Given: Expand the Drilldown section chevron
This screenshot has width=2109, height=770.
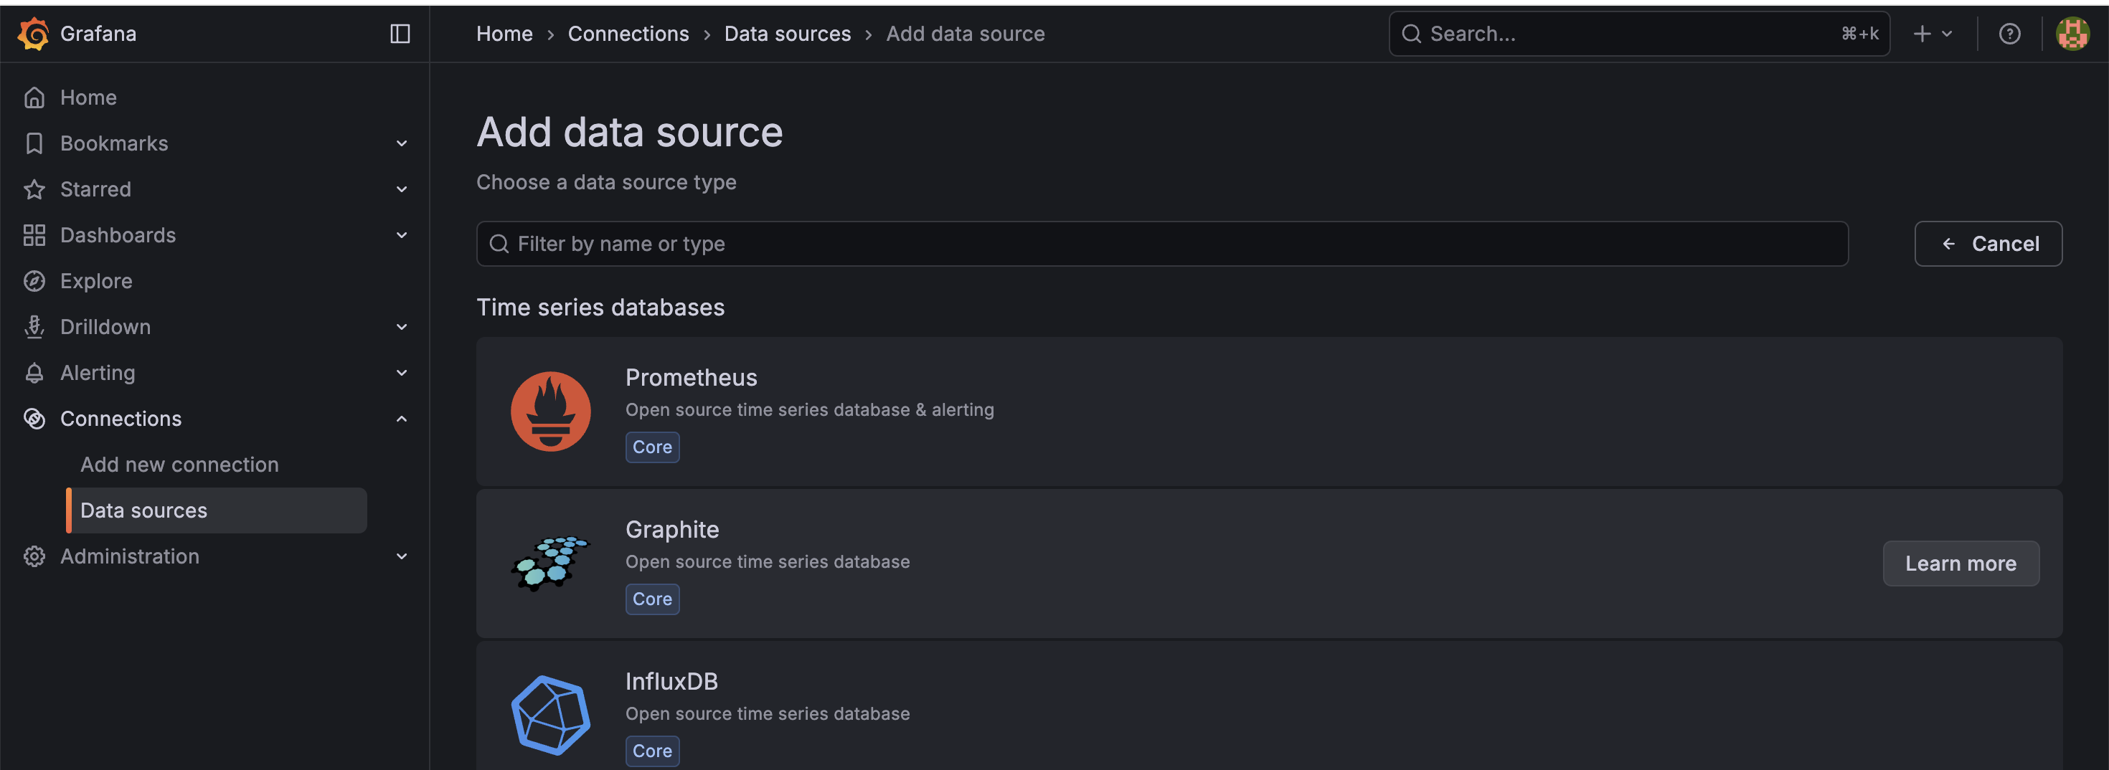Looking at the screenshot, I should [401, 326].
